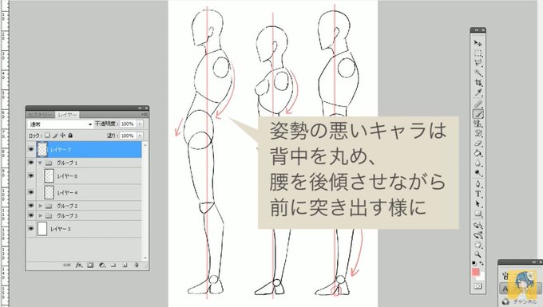Toggle visibility of レイヤー 4

[x=31, y=192]
